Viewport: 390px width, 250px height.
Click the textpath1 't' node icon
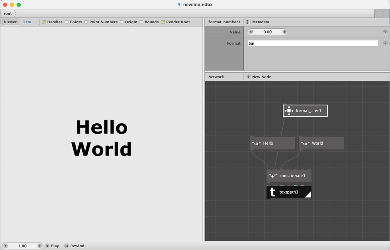coord(273,192)
